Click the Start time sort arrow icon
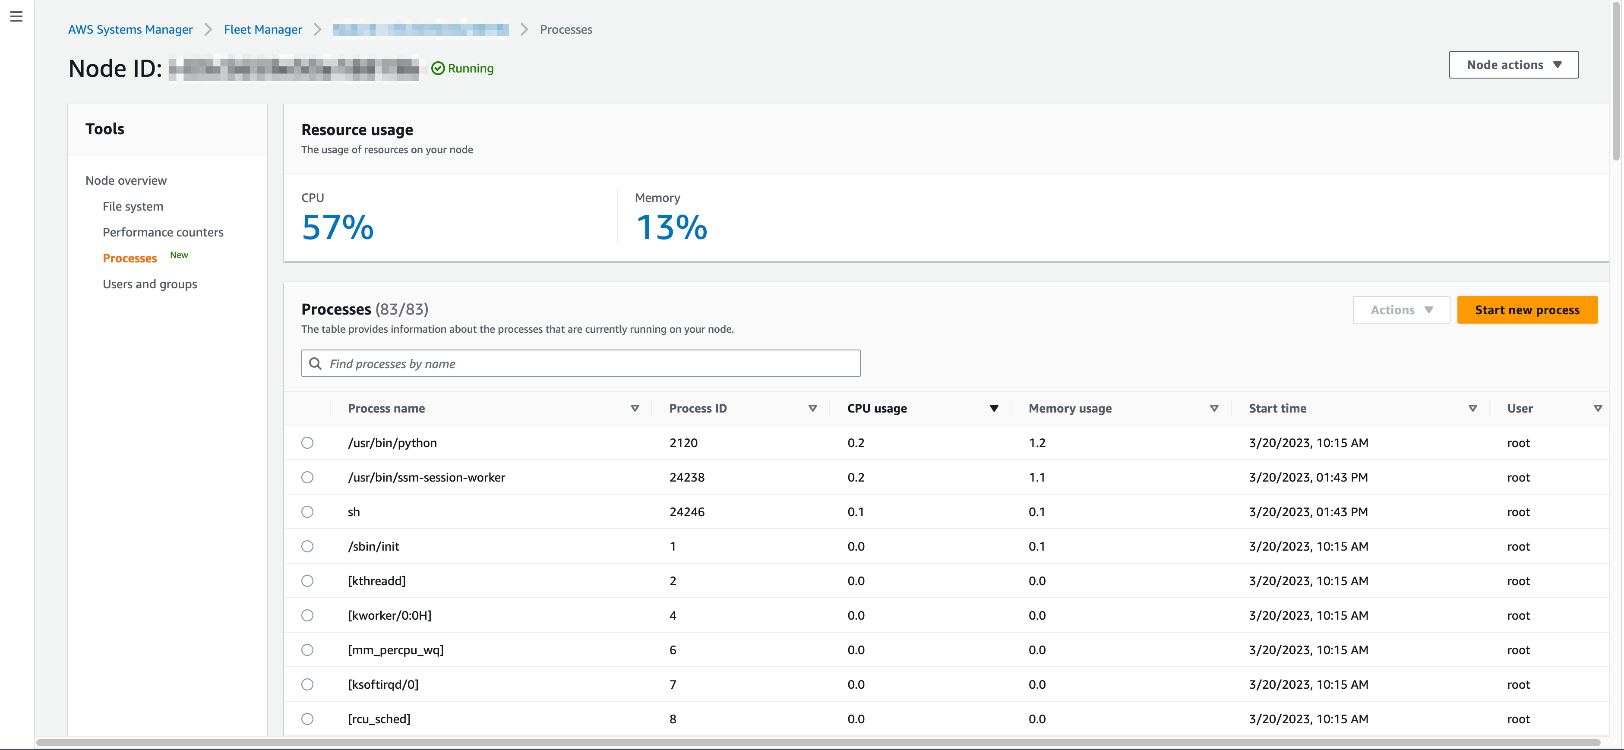This screenshot has width=1624, height=750. (x=1473, y=408)
